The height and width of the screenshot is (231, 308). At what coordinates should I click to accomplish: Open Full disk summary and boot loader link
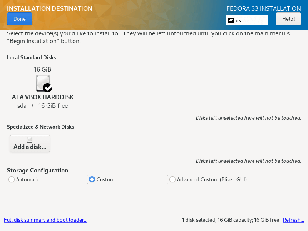(x=45, y=220)
